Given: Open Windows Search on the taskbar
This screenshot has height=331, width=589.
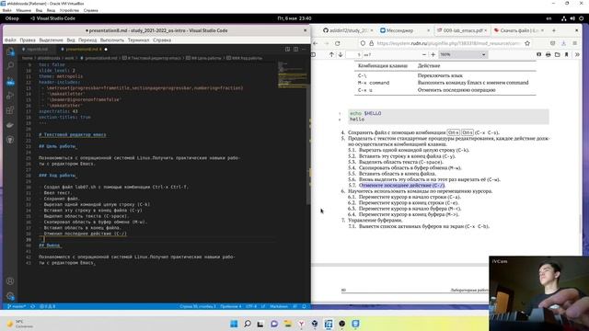Looking at the screenshot, I should [248, 324].
